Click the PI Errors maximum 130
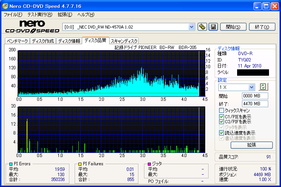Screen dimensions: 281x187 coord(61,174)
